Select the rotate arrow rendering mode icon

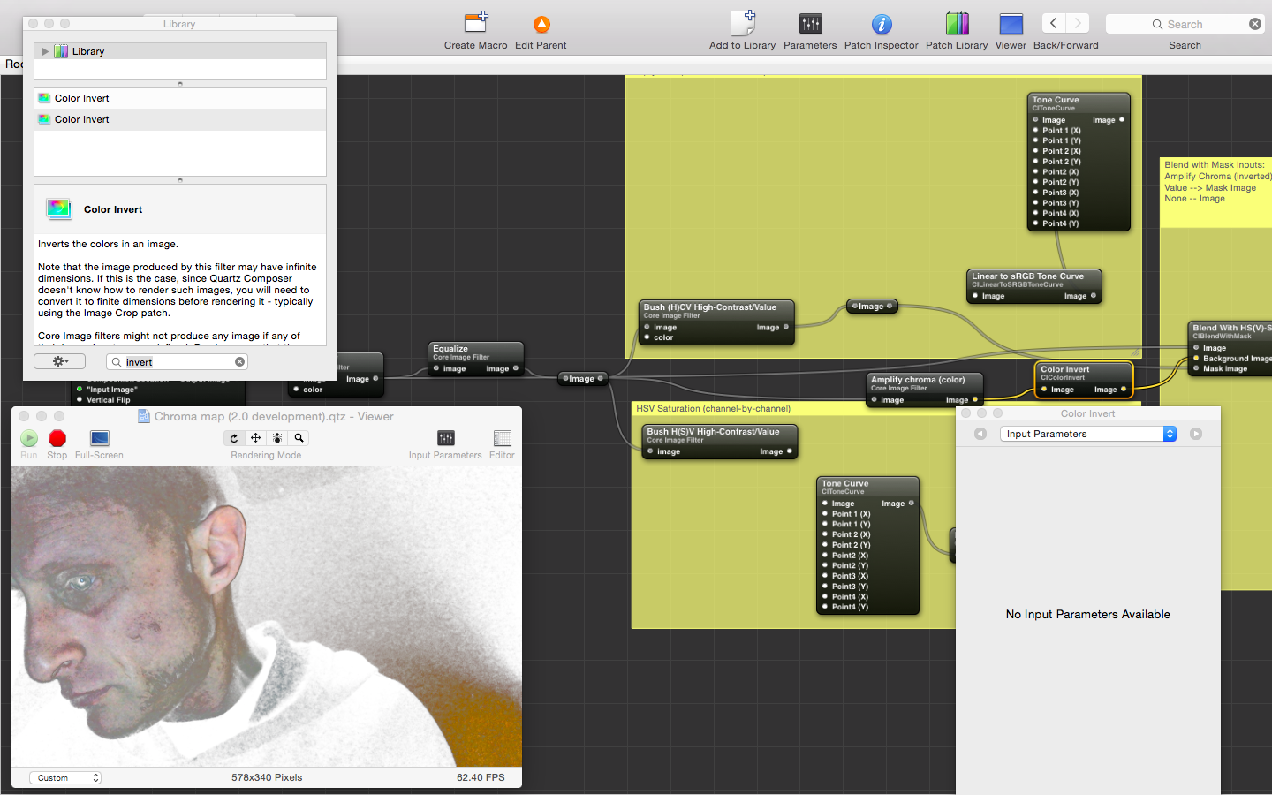234,438
